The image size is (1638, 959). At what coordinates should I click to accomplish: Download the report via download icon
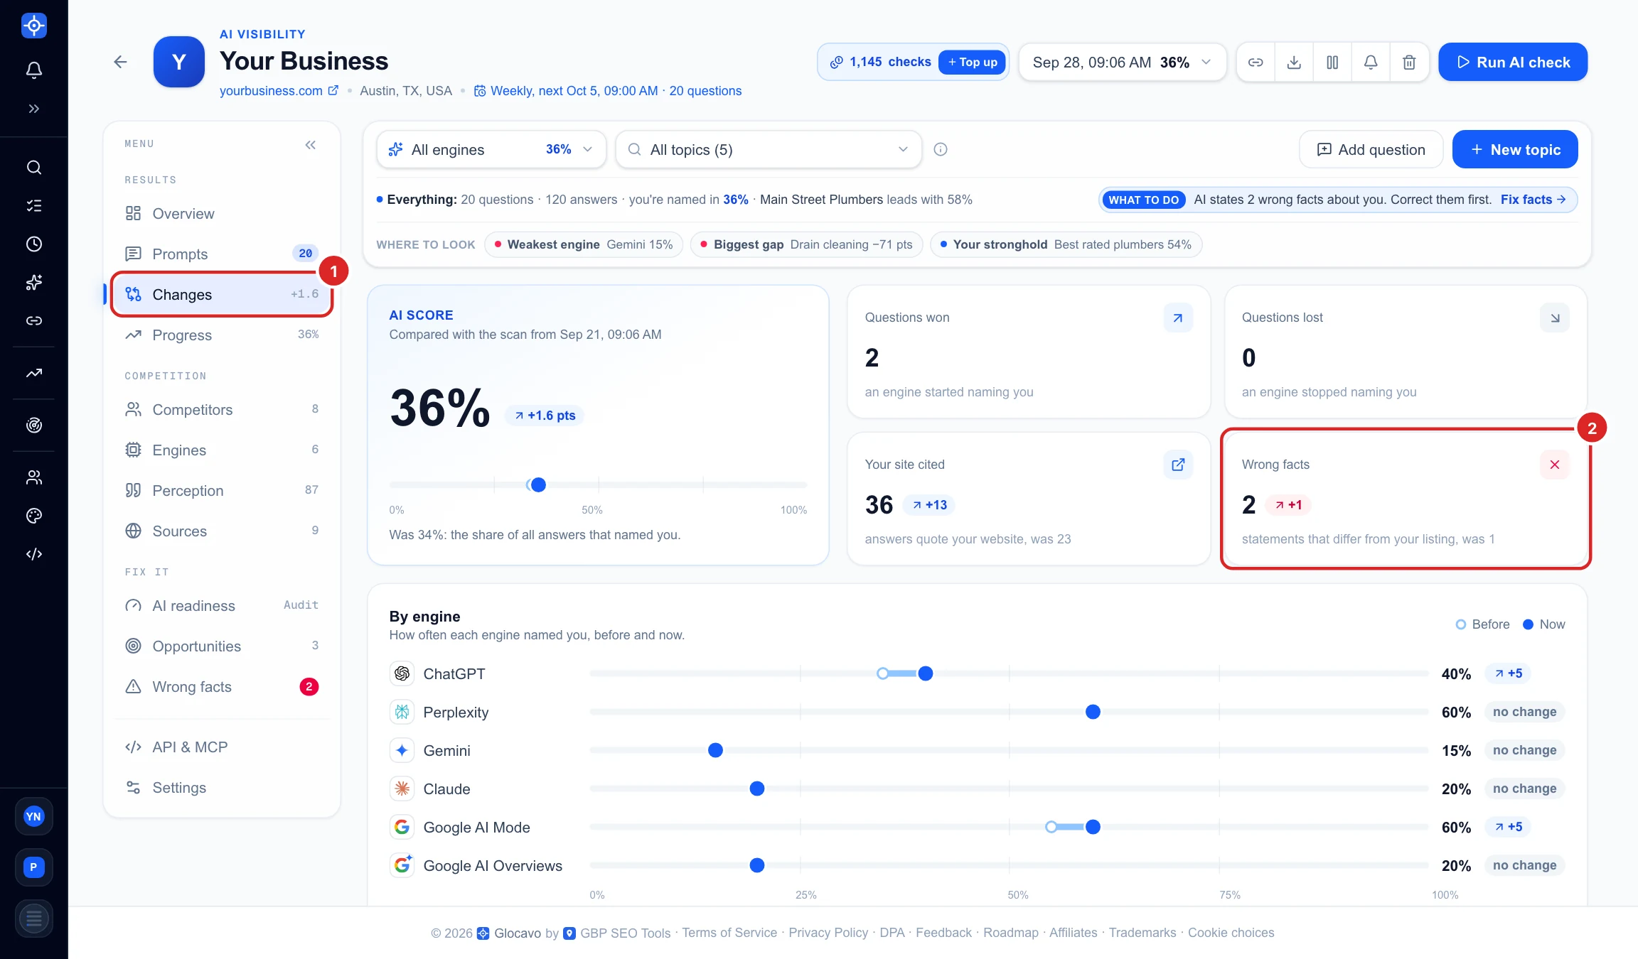pos(1294,63)
